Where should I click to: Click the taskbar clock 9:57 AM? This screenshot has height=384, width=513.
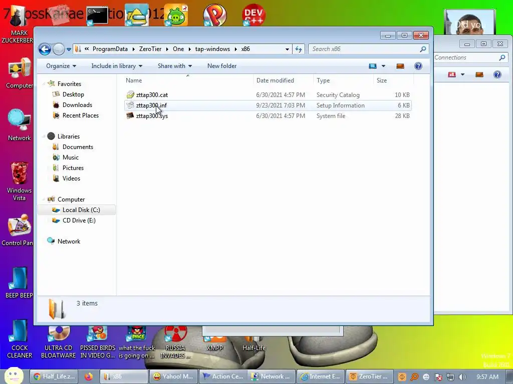(x=487, y=377)
